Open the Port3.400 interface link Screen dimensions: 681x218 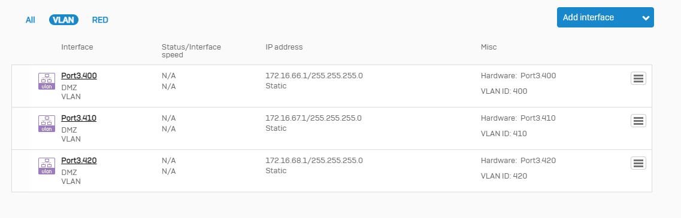coord(79,76)
